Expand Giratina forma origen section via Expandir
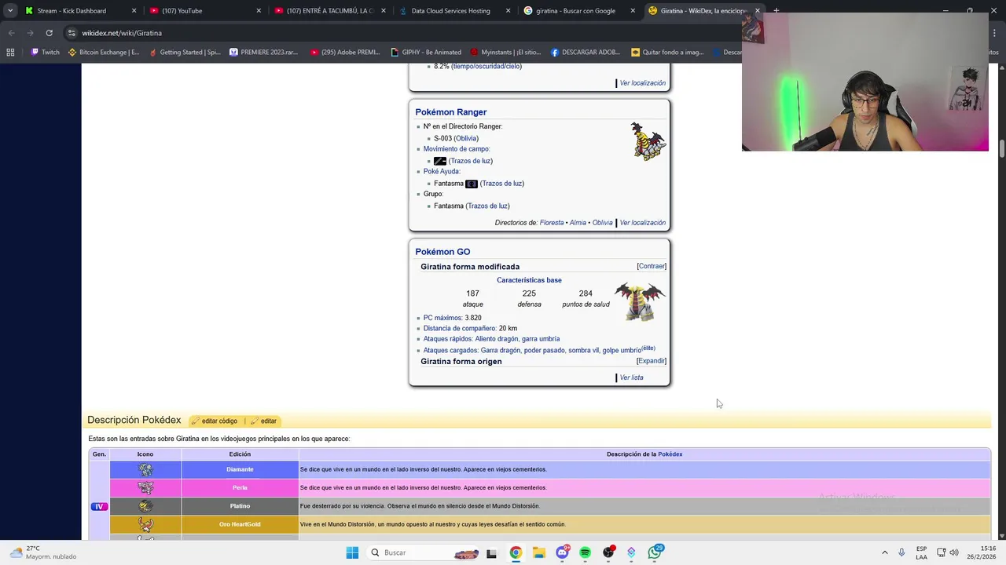This screenshot has height=565, width=1006. pyautogui.click(x=652, y=361)
